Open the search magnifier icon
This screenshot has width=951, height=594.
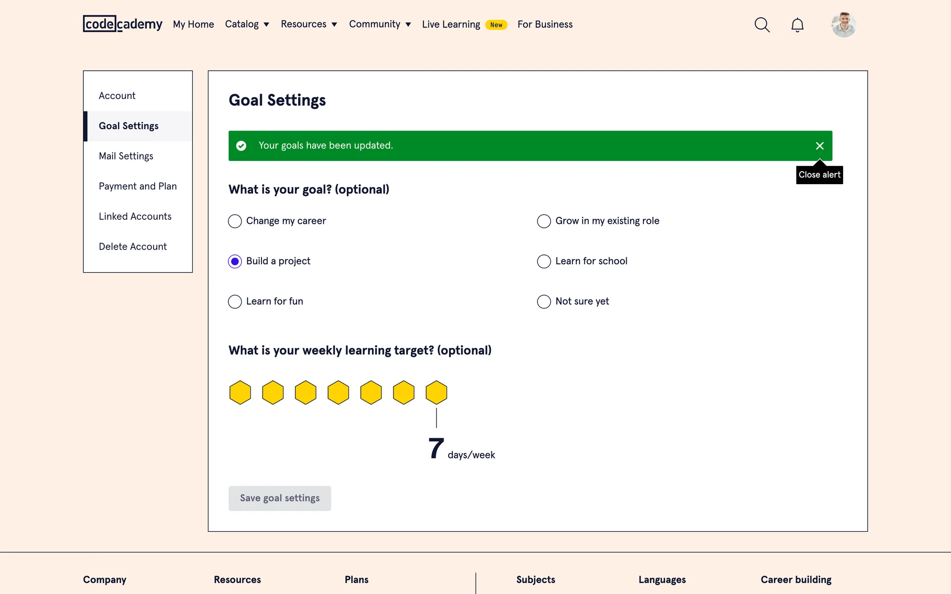click(762, 25)
